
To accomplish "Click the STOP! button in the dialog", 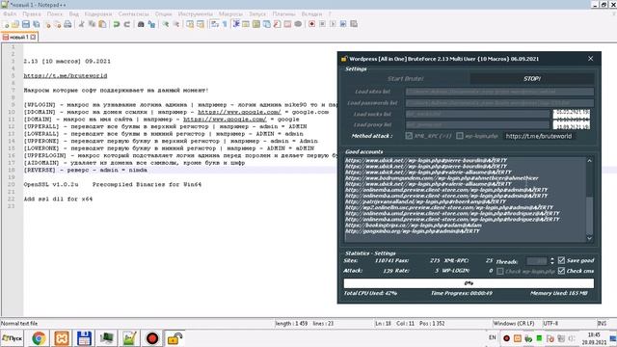I will 532,79.
